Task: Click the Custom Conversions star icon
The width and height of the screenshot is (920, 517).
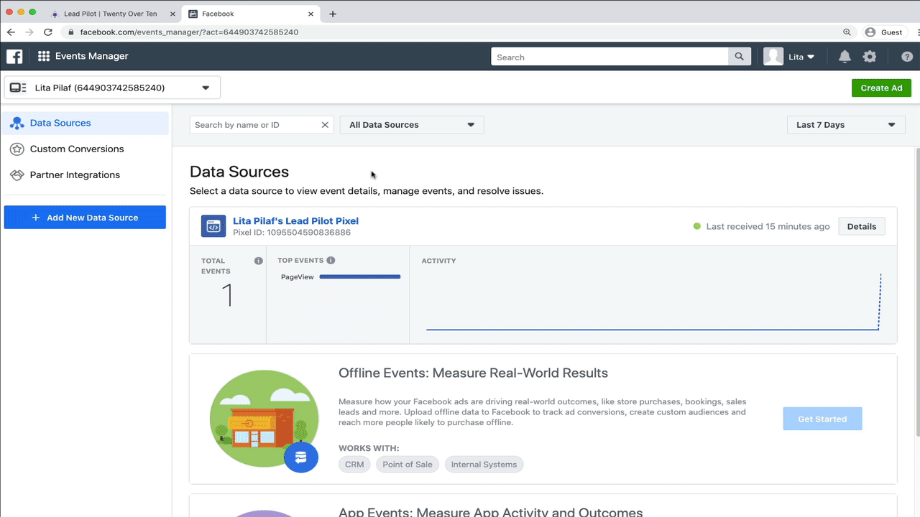Action: [17, 149]
